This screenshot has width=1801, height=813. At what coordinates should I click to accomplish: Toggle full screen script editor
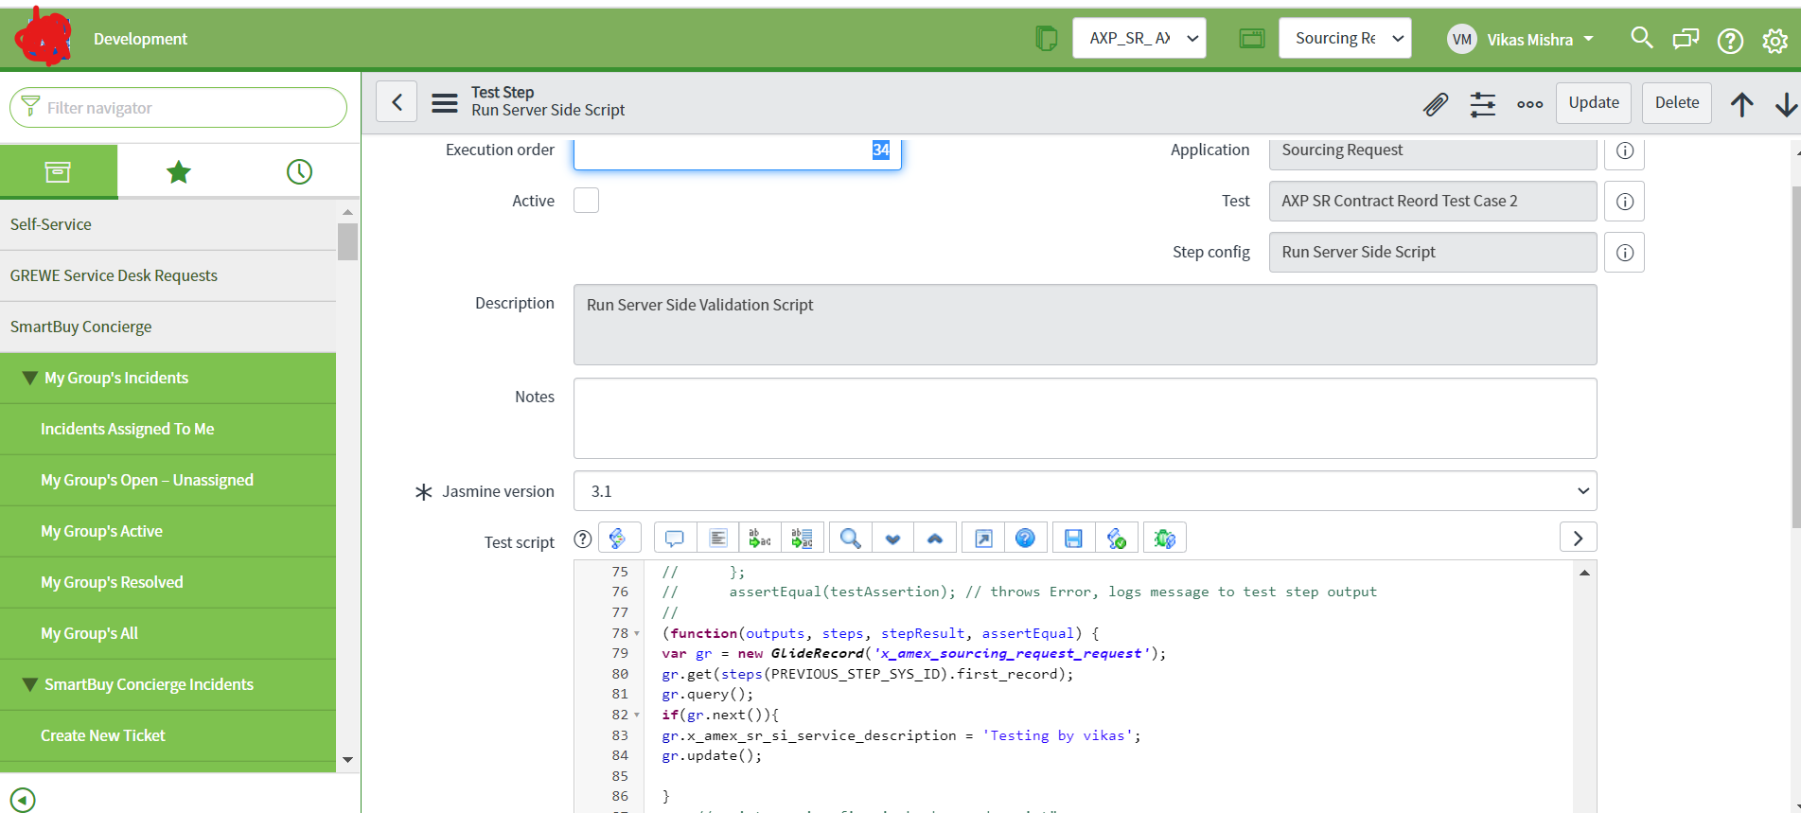[983, 538]
